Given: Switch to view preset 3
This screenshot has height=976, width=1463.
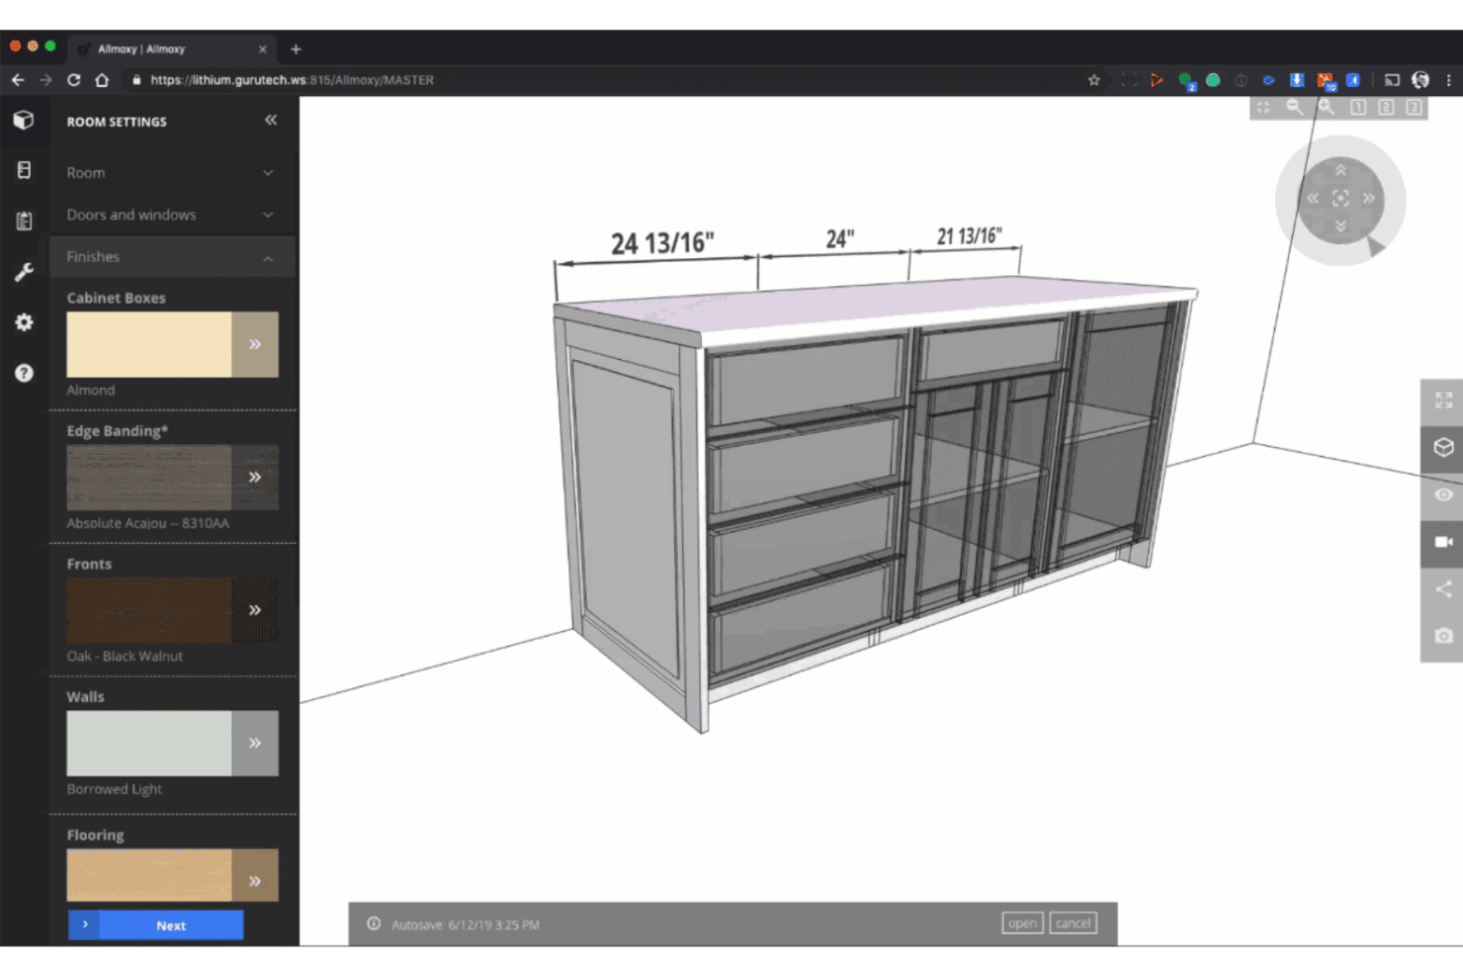Looking at the screenshot, I should [x=1415, y=107].
